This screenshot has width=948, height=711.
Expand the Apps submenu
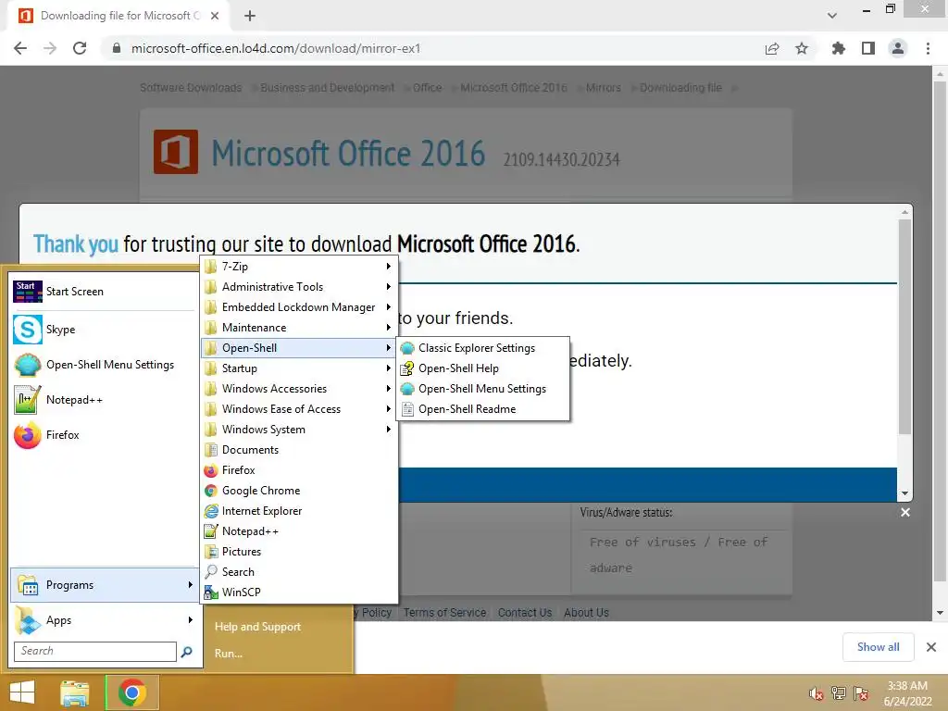click(x=104, y=620)
